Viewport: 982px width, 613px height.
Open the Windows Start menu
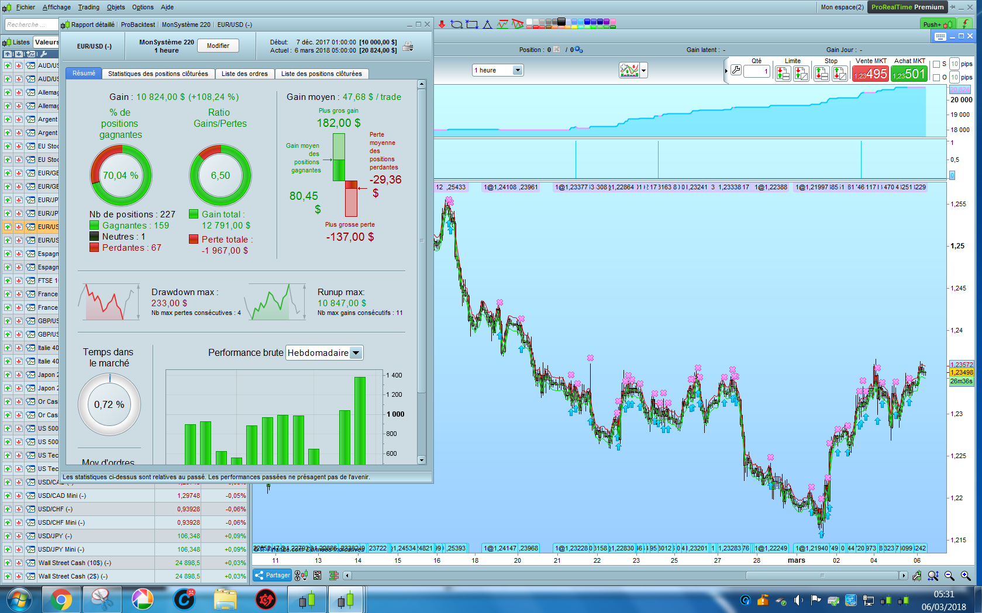[19, 600]
